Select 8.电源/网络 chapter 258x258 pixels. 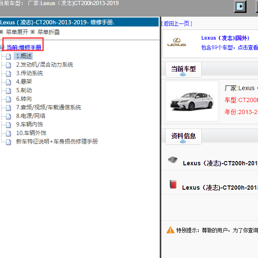[31, 116]
